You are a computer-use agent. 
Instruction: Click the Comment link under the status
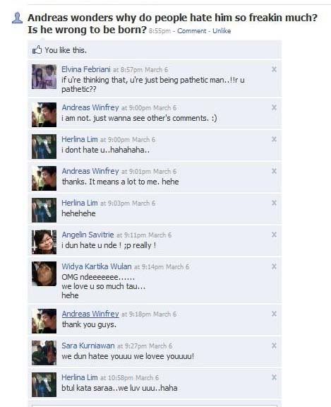coord(192,31)
